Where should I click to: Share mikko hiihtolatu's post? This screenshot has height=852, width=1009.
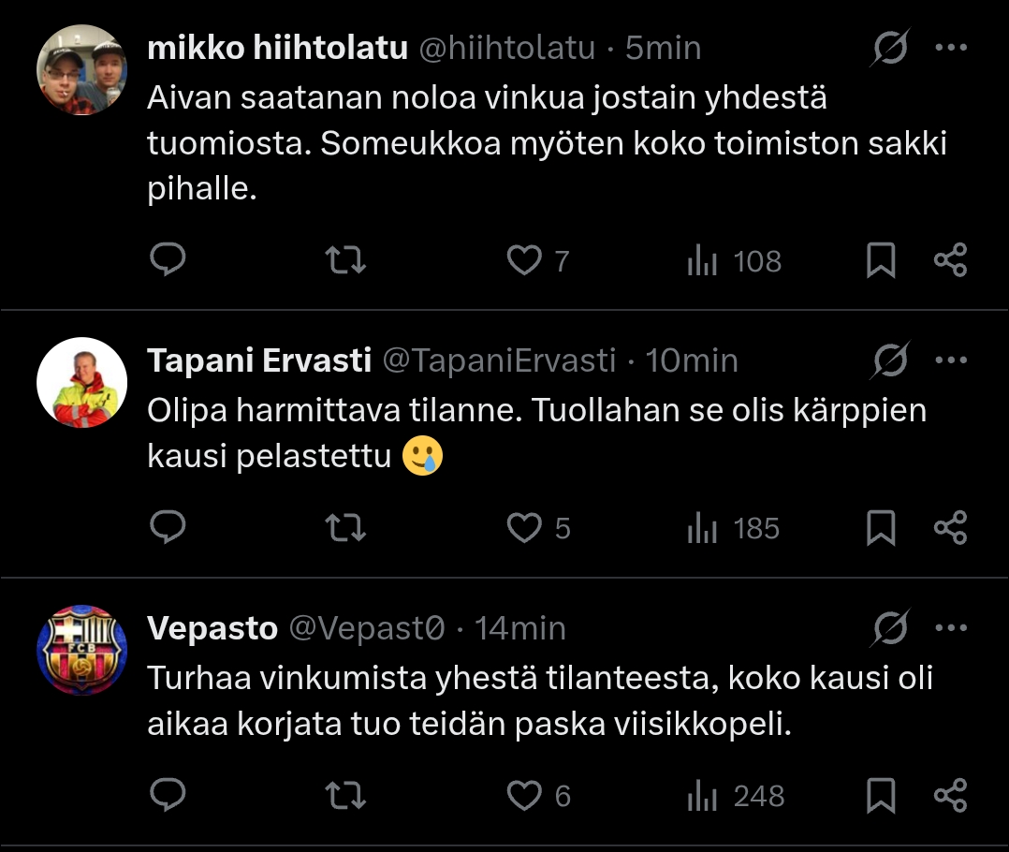coord(950,260)
